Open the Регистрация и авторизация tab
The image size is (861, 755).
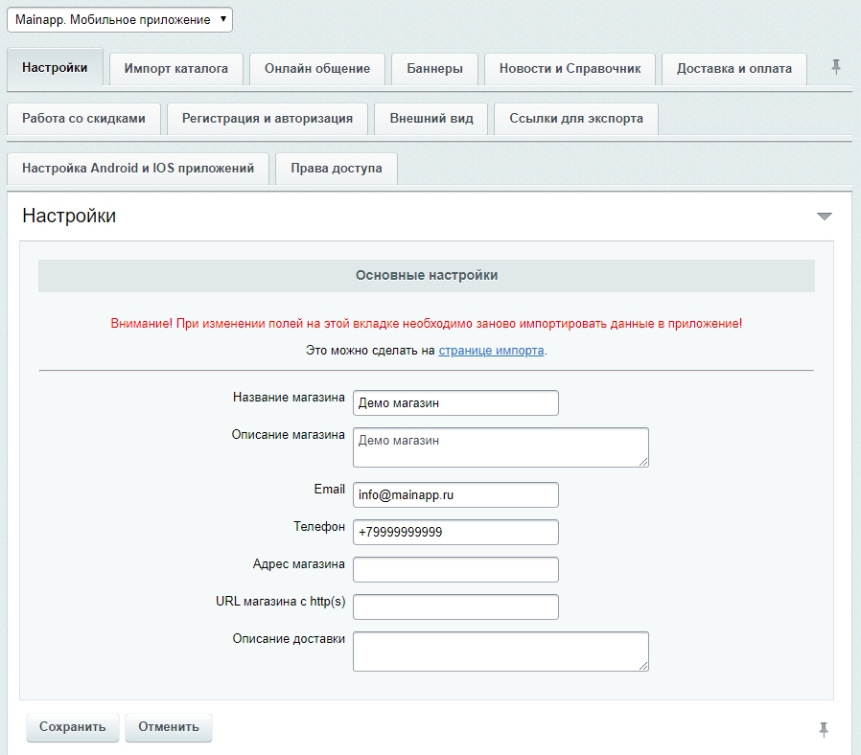(x=268, y=119)
